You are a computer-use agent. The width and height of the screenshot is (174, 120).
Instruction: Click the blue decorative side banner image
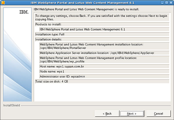tap(17, 54)
